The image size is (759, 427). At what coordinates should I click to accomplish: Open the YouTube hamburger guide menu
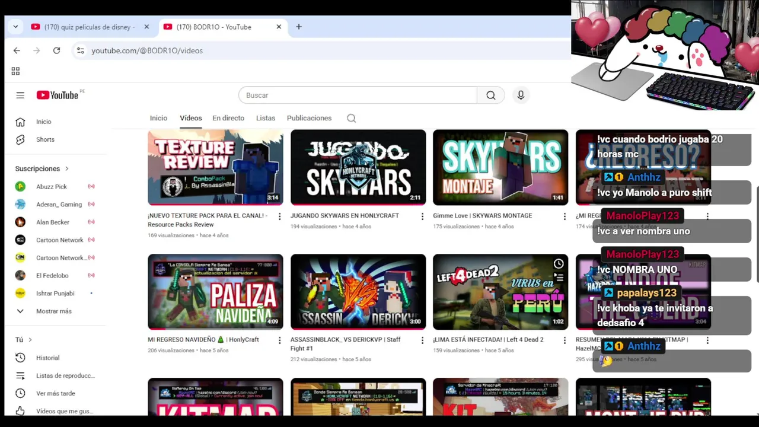tap(20, 95)
